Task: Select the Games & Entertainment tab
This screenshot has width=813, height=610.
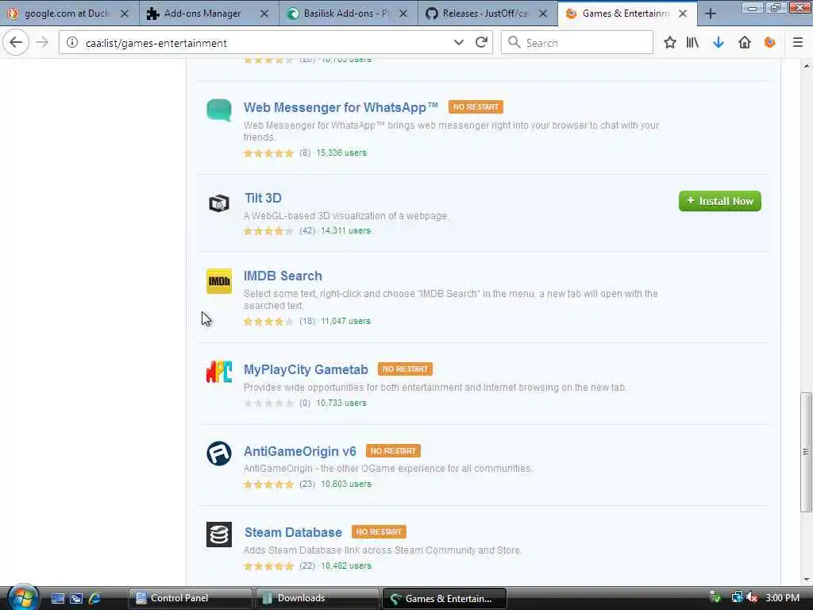Action: point(627,14)
